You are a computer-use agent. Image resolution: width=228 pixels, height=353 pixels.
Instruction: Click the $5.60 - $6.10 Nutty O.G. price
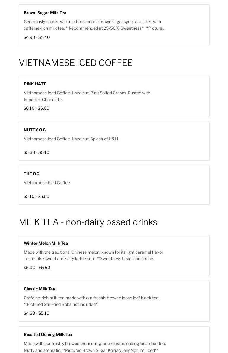36,152
